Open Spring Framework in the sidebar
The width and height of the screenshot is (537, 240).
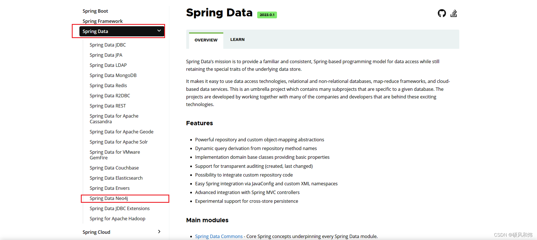tap(103, 21)
